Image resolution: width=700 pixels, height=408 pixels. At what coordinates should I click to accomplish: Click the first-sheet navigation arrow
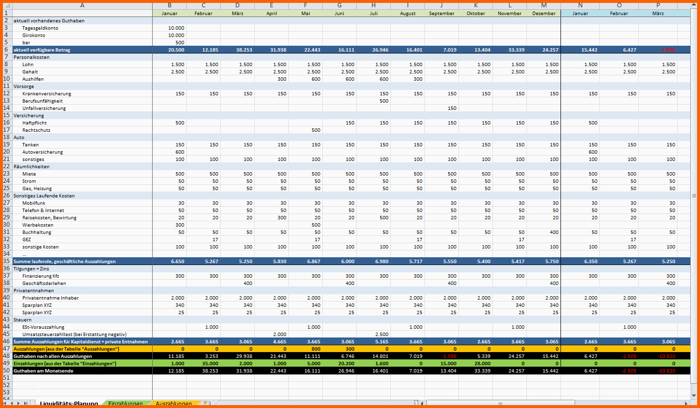(x=6, y=403)
